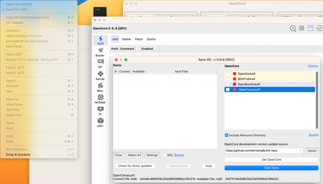Open the ACPI section in sidebar

coord(100,40)
